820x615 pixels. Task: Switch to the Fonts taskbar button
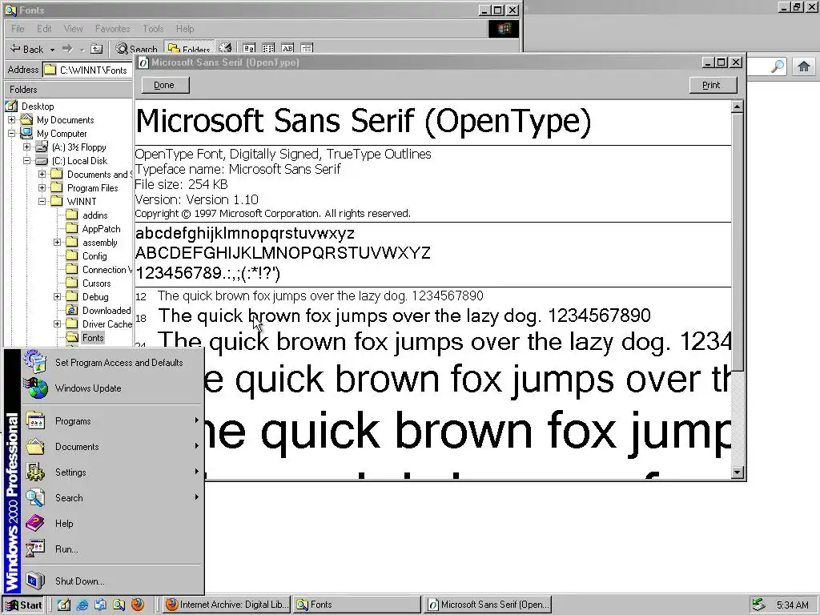pyautogui.click(x=356, y=605)
